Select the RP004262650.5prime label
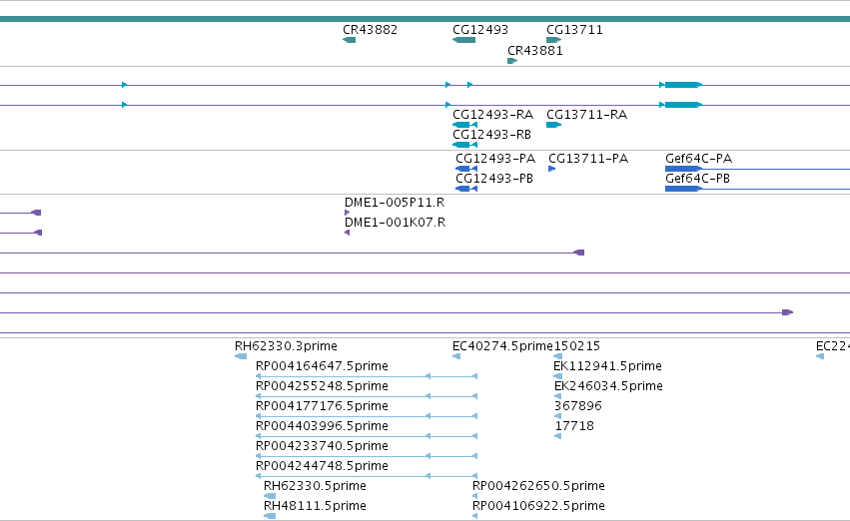This screenshot has height=521, width=850. [538, 486]
